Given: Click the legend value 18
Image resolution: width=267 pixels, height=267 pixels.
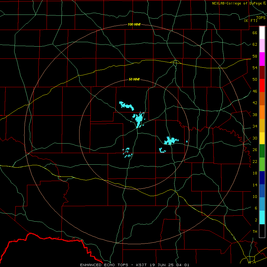Looking at the screenshot, I should 255,173.
